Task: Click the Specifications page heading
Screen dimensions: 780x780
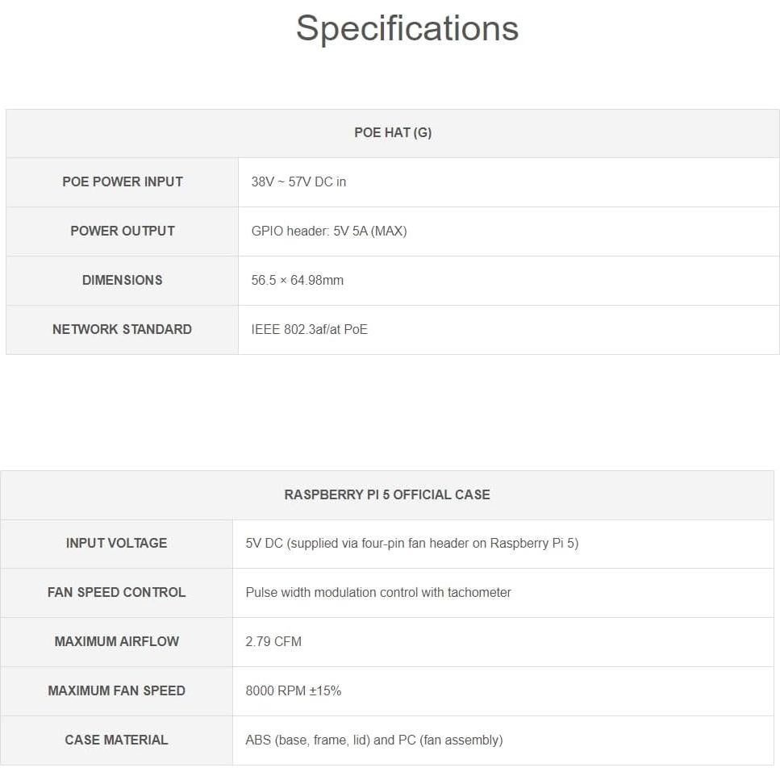Action: (407, 28)
